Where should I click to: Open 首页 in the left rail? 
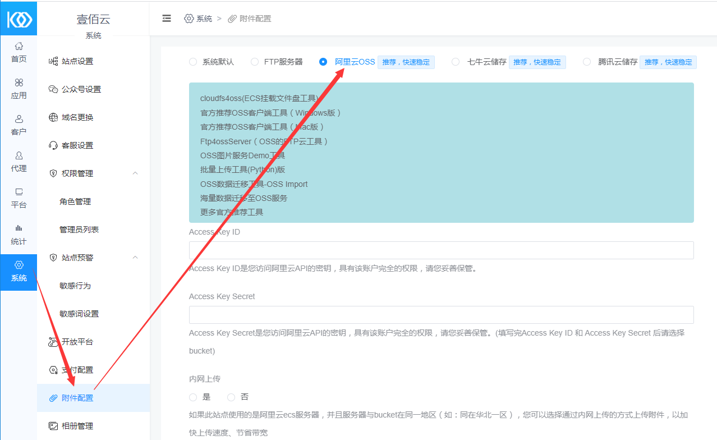19,52
